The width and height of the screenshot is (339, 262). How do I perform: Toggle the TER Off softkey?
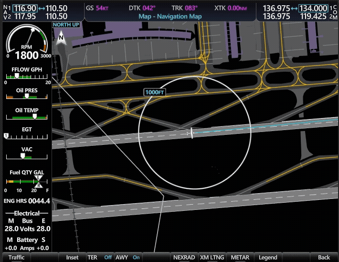(x=100, y=257)
